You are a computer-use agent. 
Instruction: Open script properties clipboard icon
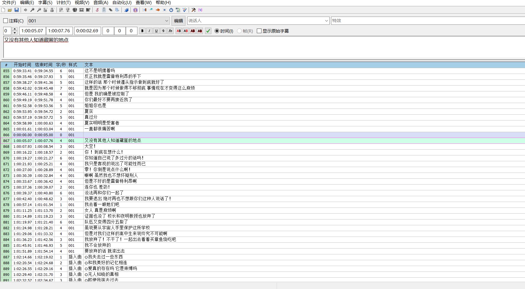(x=104, y=10)
